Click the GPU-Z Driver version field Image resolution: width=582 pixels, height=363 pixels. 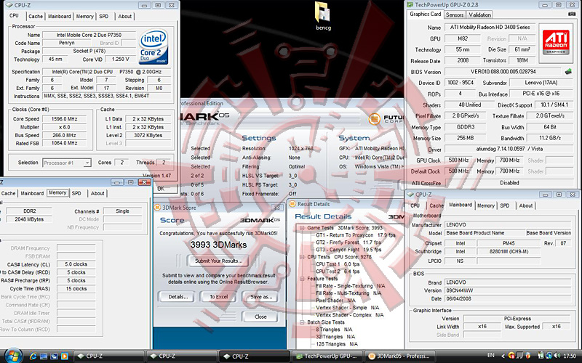click(x=508, y=149)
